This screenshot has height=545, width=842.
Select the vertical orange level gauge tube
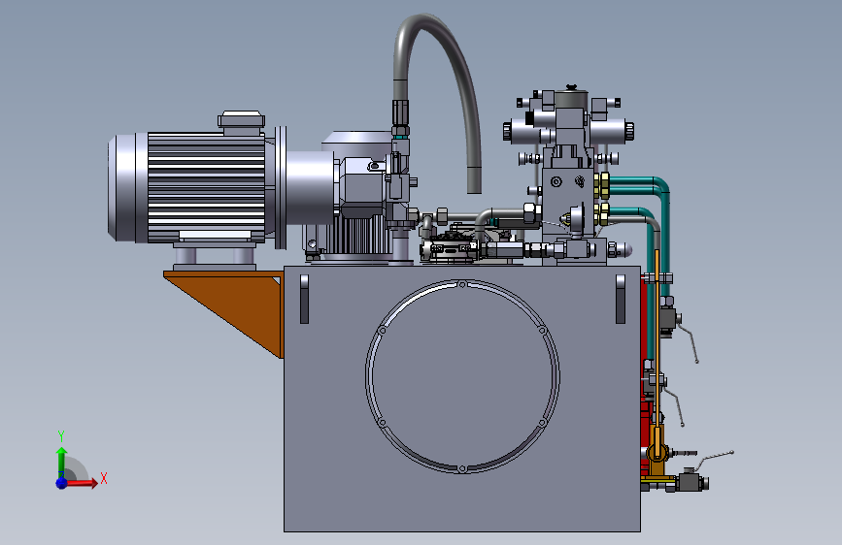pyautogui.click(x=657, y=343)
